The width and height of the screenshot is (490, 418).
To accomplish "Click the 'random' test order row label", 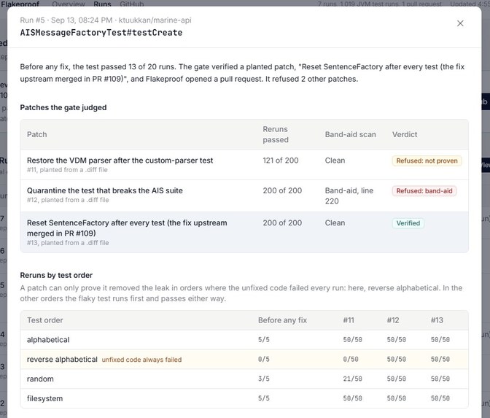I will point(40,379).
